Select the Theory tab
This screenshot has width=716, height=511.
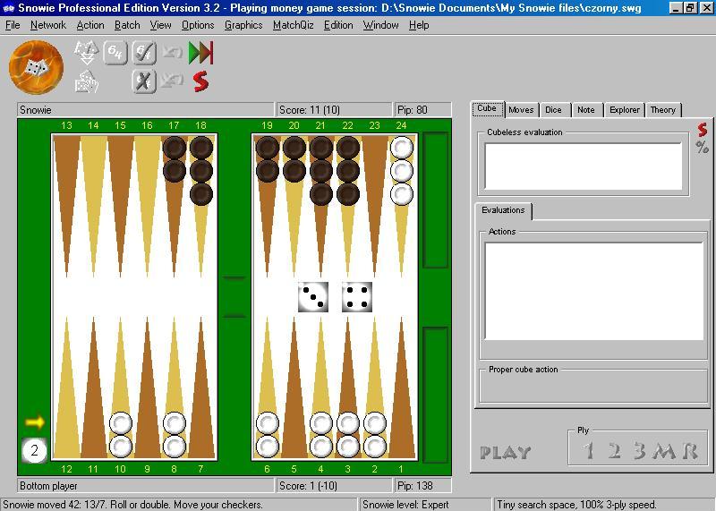[662, 110]
